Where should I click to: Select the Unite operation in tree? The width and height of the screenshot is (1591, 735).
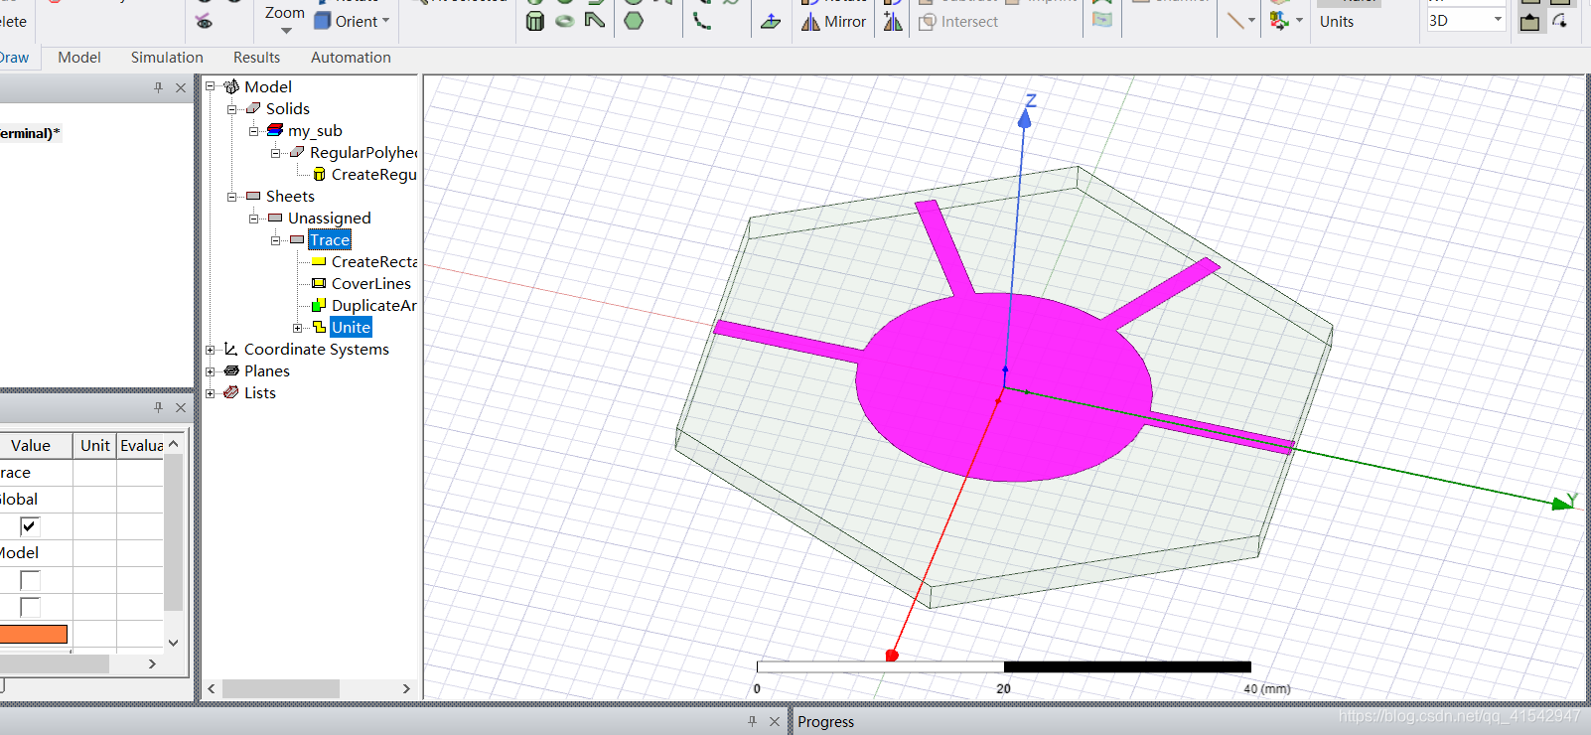click(351, 327)
